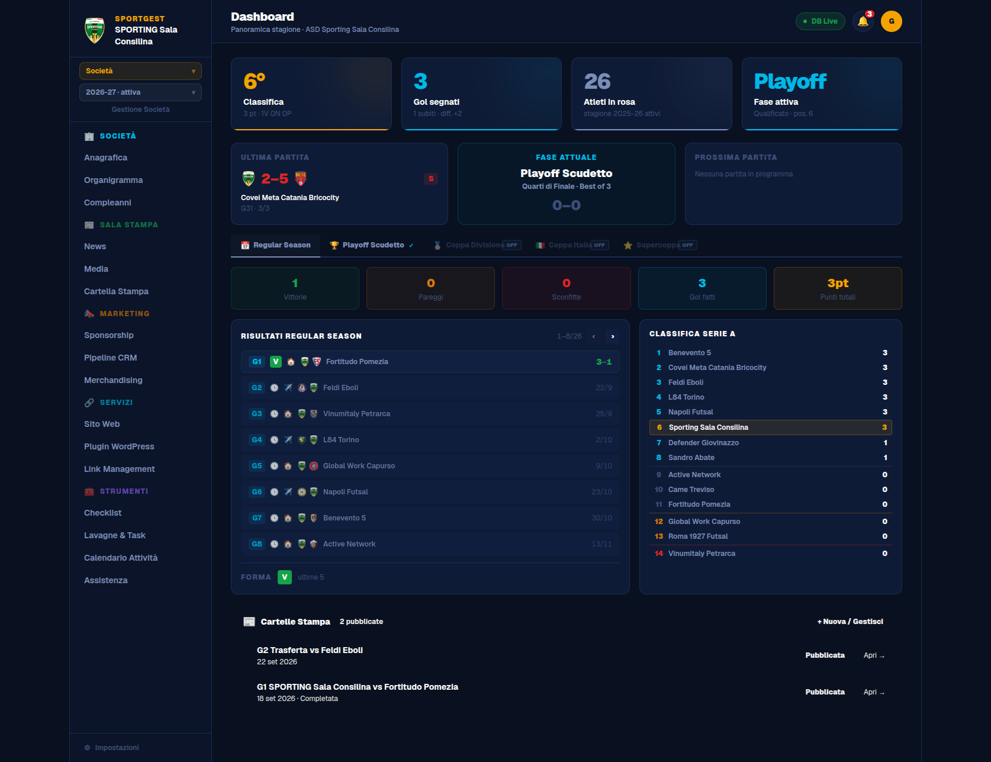Select the Sporting Sala Consilina standings row
Image resolution: width=991 pixels, height=762 pixels.
(x=771, y=427)
